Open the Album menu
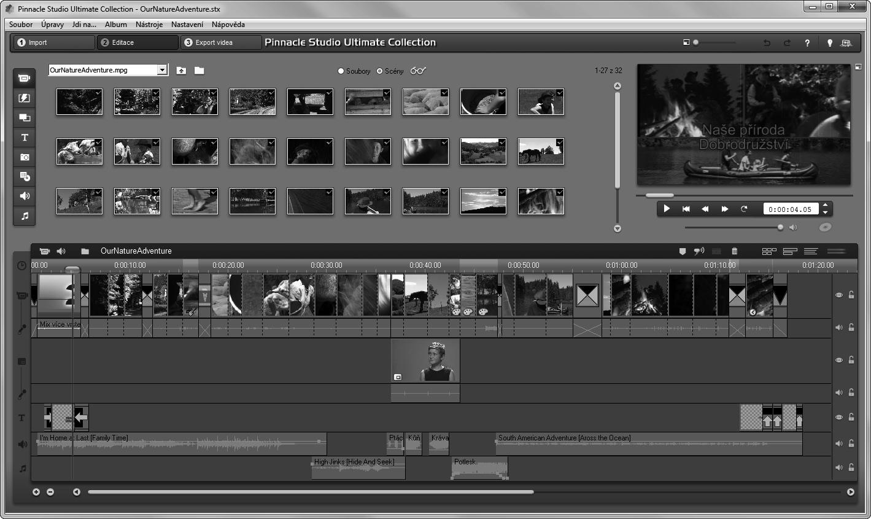871x519 pixels. (x=116, y=25)
